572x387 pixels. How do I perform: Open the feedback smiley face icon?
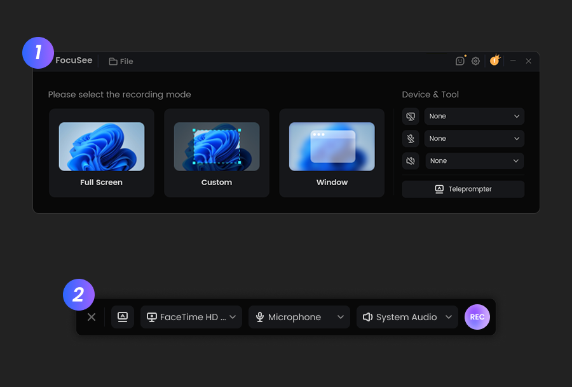tap(460, 61)
